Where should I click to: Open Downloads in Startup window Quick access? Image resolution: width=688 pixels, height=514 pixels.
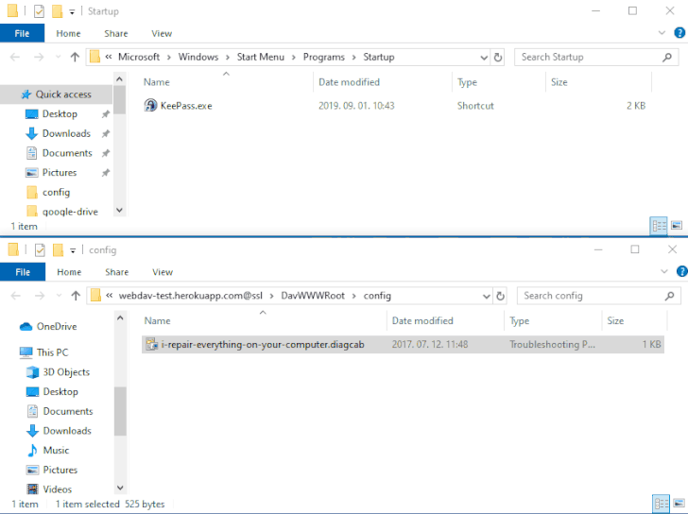(66, 133)
